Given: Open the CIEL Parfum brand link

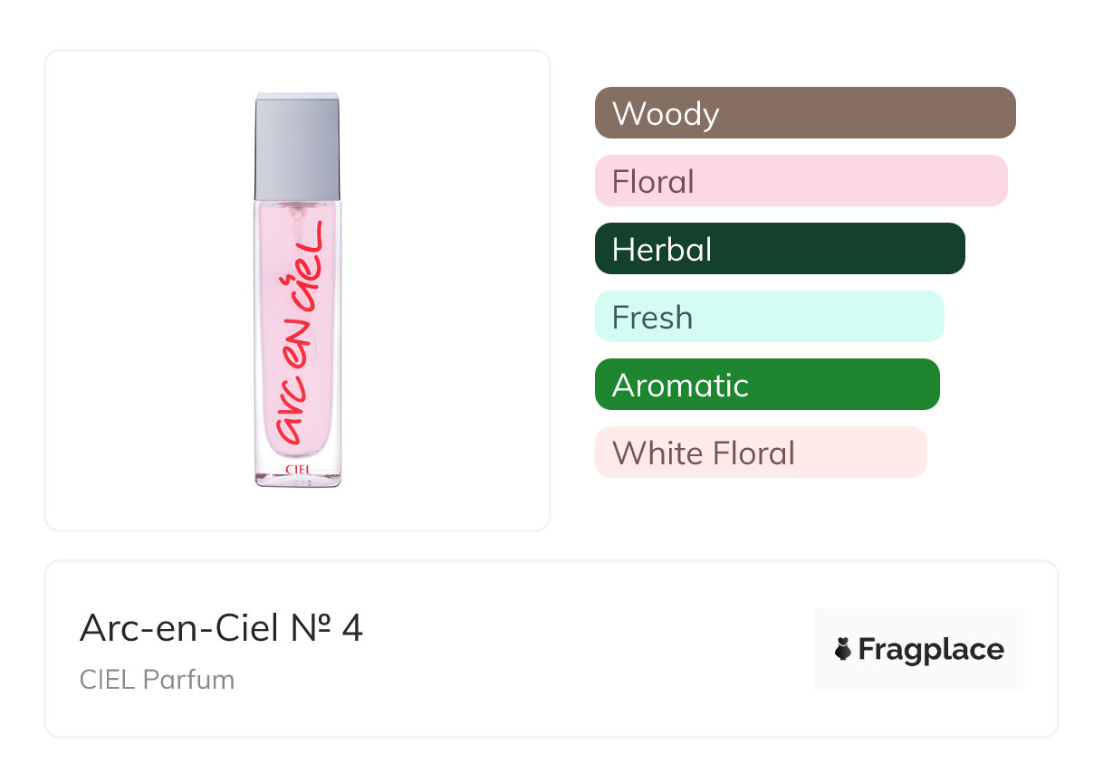Looking at the screenshot, I should click(x=157, y=680).
